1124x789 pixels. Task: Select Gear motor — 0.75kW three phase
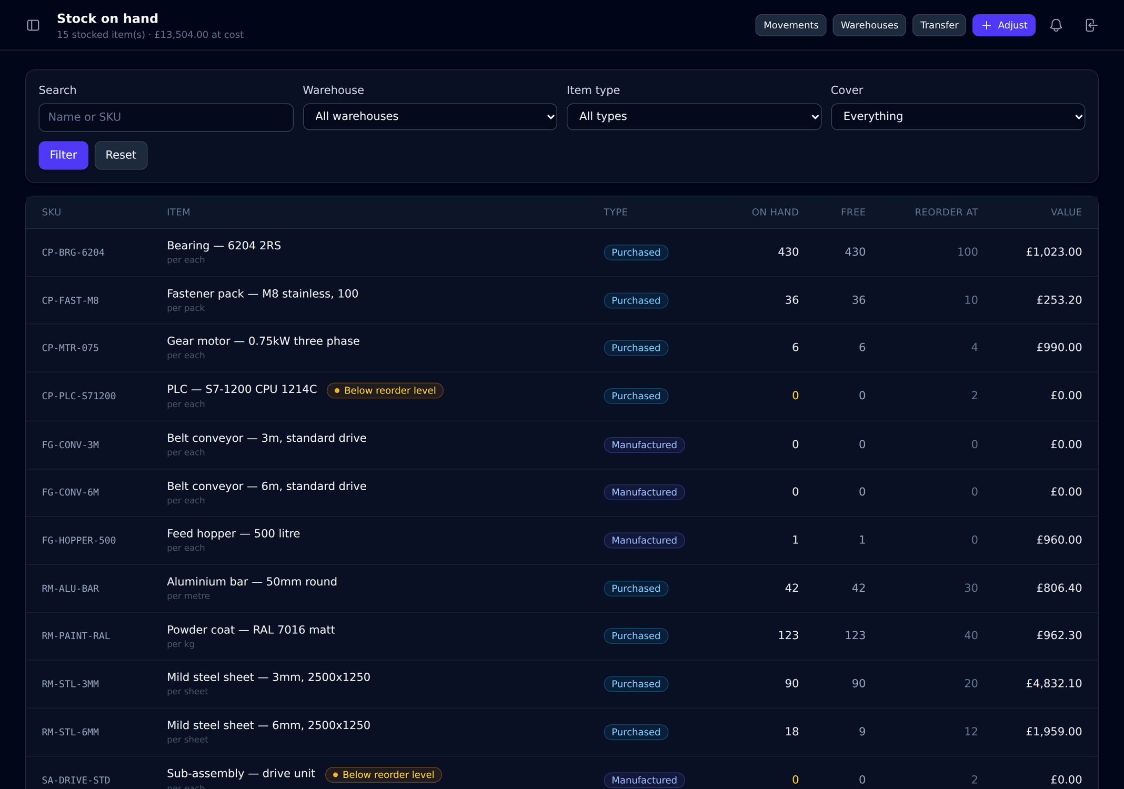[x=263, y=341]
